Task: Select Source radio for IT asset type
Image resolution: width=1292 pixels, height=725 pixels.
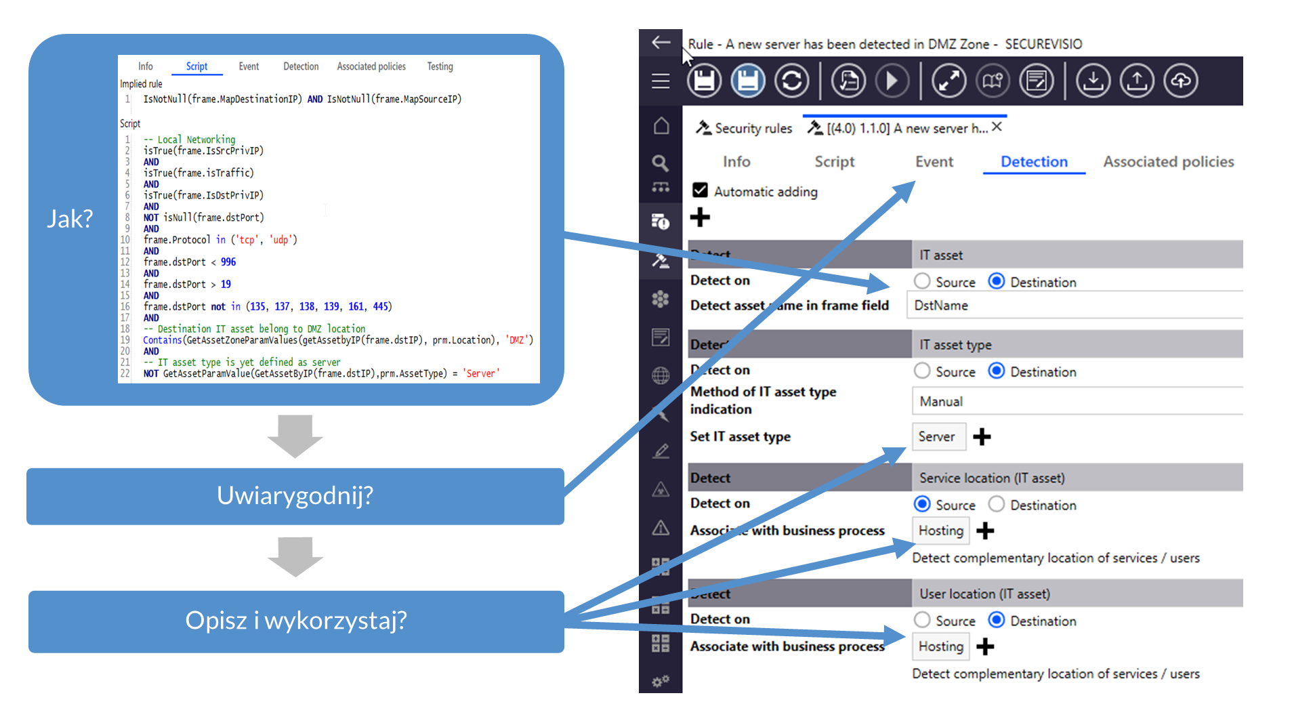Action: (x=921, y=371)
